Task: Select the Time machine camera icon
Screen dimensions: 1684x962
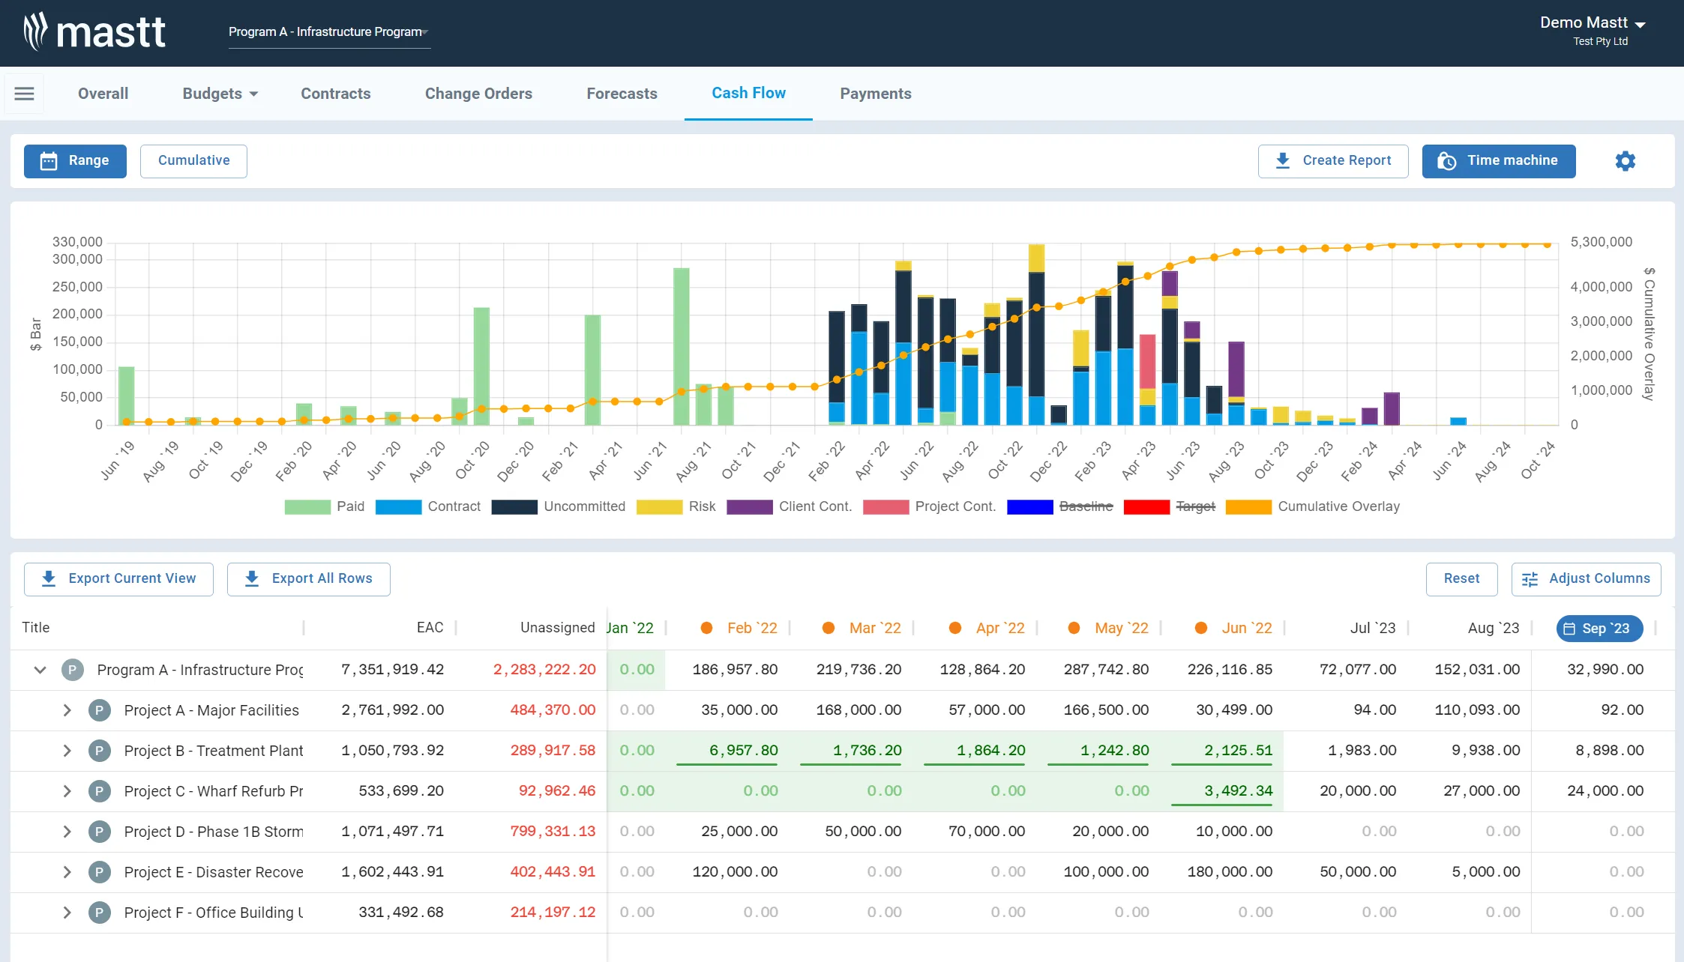Action: [1448, 160]
